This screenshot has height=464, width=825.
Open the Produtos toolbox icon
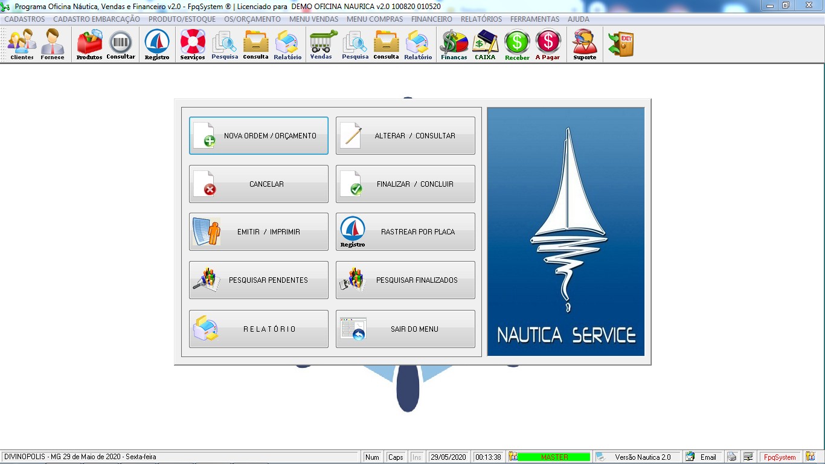pos(89,45)
